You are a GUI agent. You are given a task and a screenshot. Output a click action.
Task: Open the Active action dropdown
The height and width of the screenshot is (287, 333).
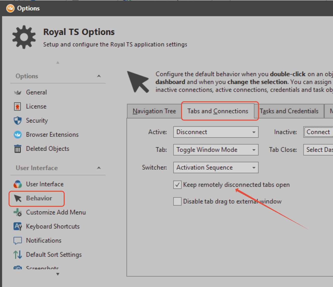(254, 132)
